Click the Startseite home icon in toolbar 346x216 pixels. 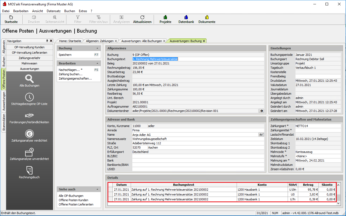point(11,18)
